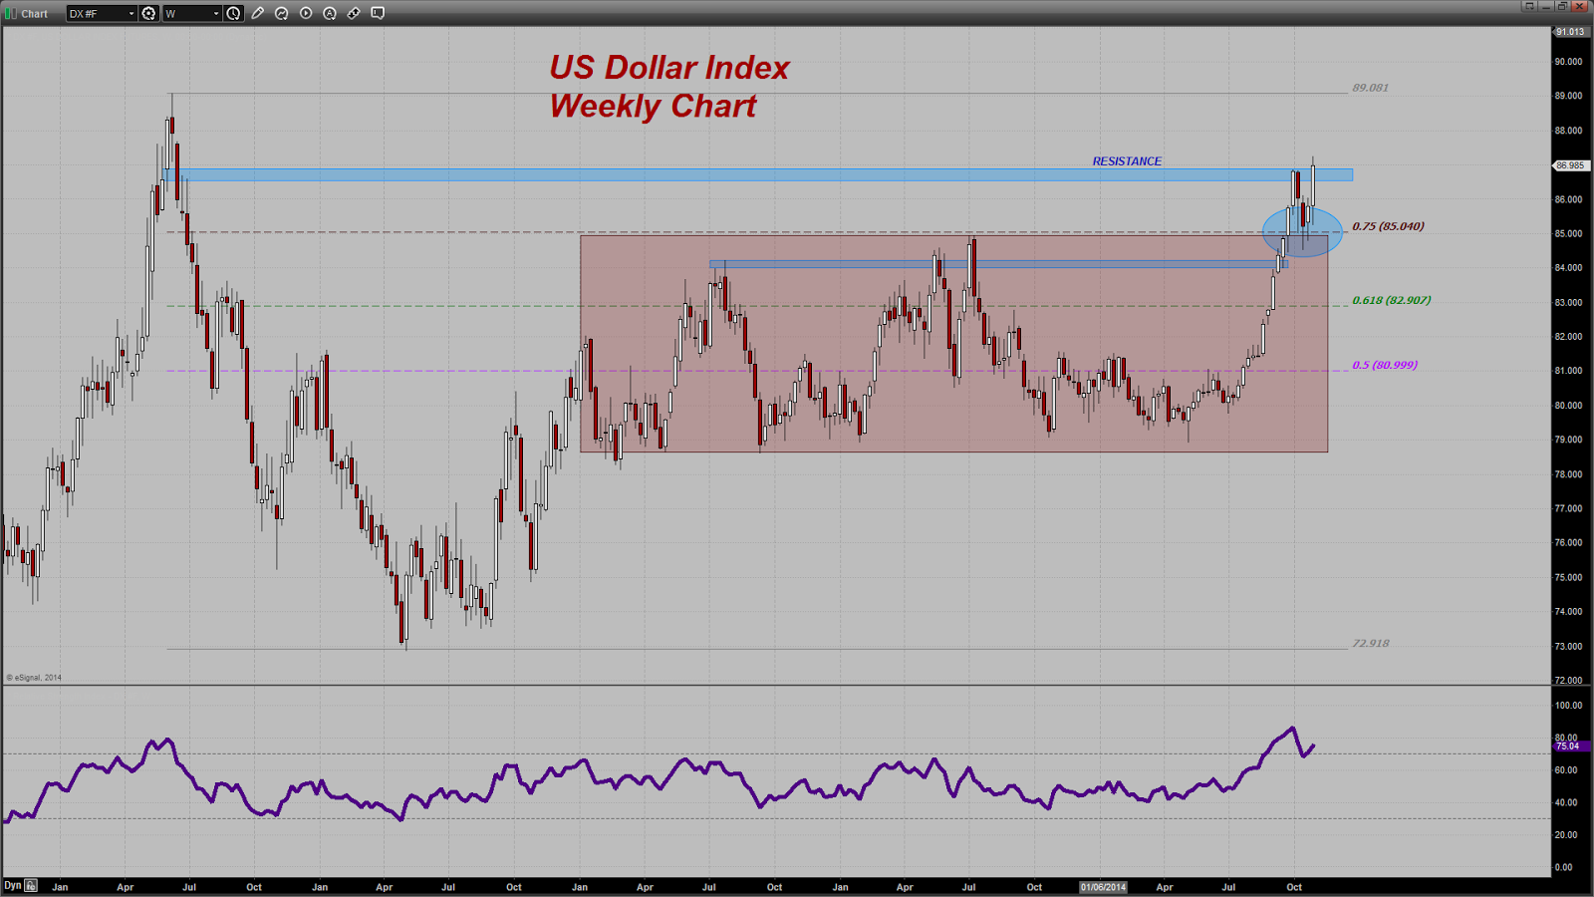
Task: Toggle the green chart status indicator
Action: (10, 13)
